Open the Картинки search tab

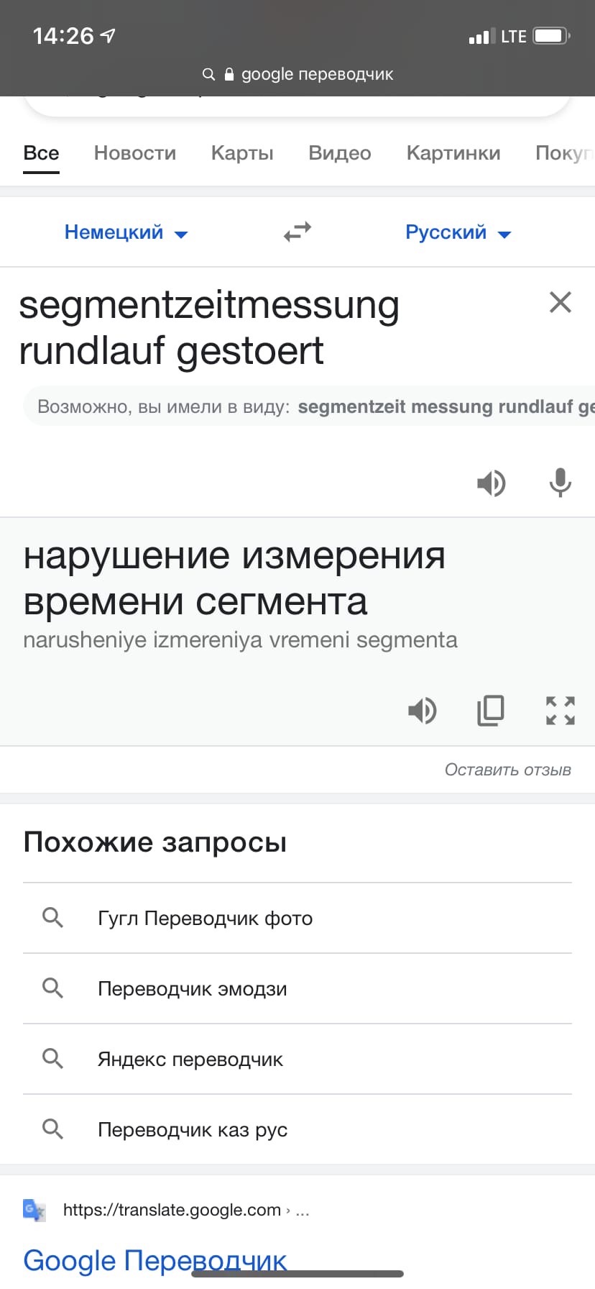pos(453,153)
